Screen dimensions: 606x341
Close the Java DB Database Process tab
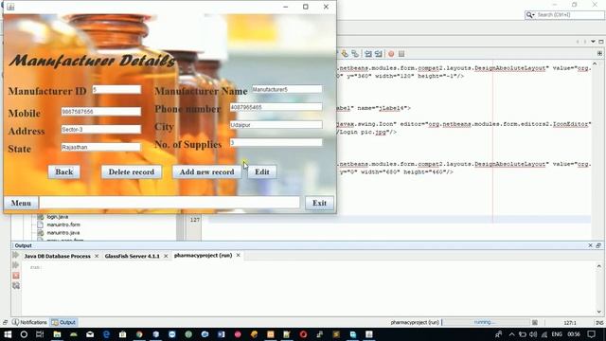pos(97,257)
